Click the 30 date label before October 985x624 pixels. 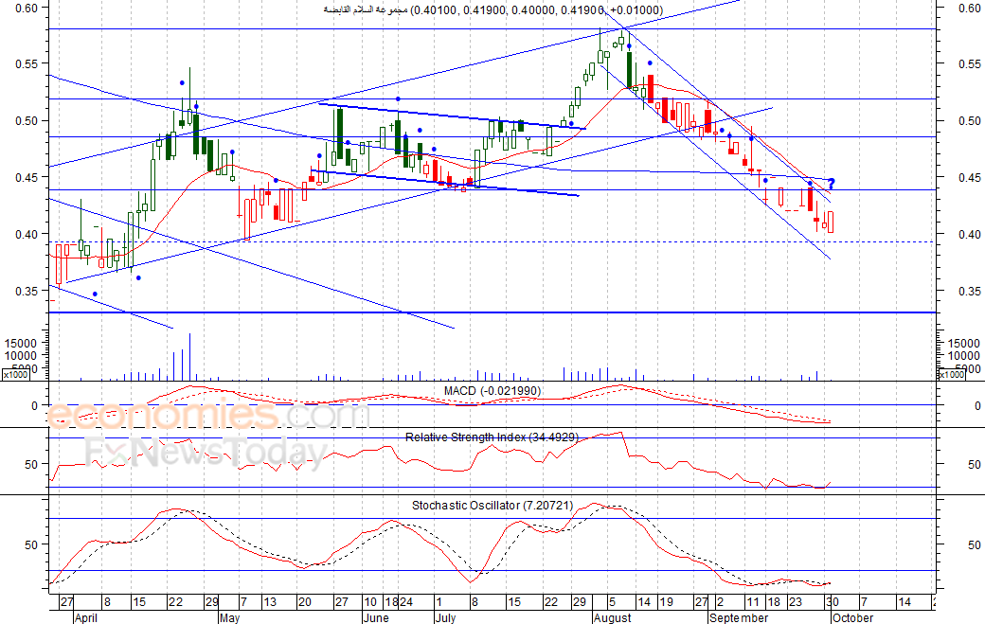[833, 602]
